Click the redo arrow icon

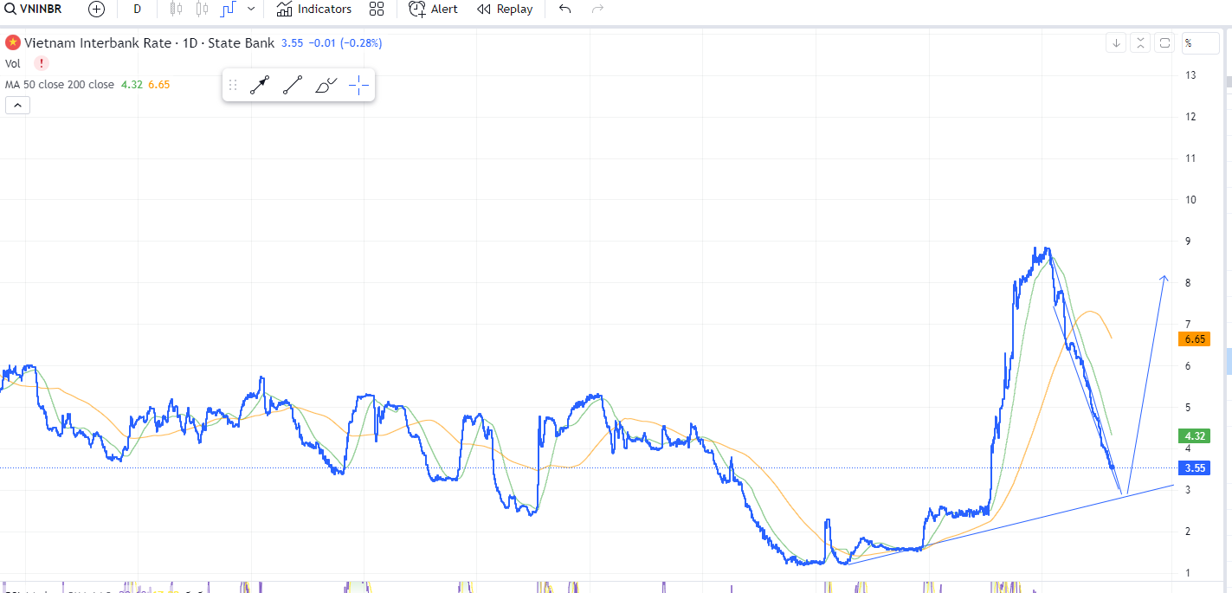click(x=597, y=10)
